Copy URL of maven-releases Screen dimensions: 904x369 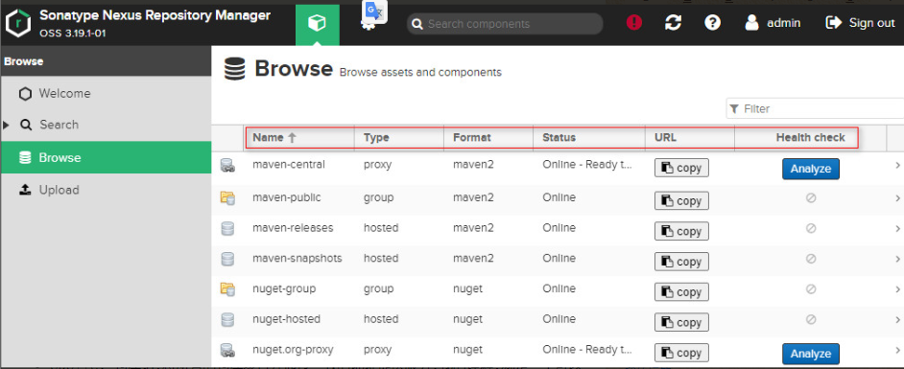681,231
